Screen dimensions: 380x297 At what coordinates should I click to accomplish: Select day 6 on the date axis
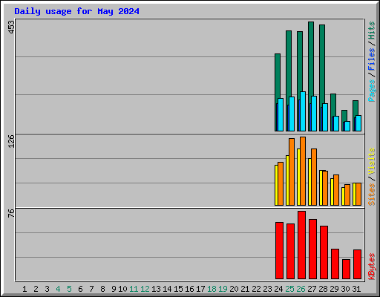tap(80, 289)
